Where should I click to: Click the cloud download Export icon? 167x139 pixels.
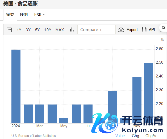[x=121, y=30]
